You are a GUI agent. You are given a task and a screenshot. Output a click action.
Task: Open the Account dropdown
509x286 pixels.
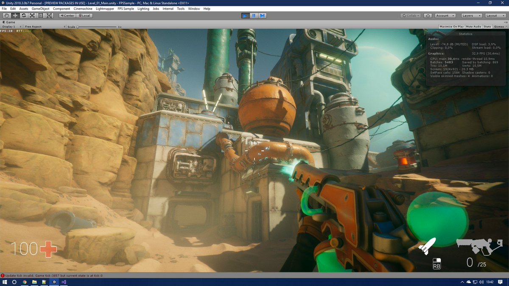click(445, 16)
